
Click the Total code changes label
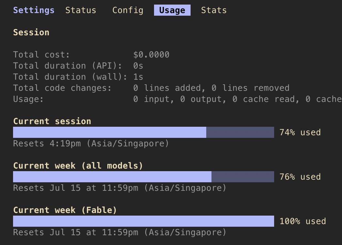(x=62, y=88)
